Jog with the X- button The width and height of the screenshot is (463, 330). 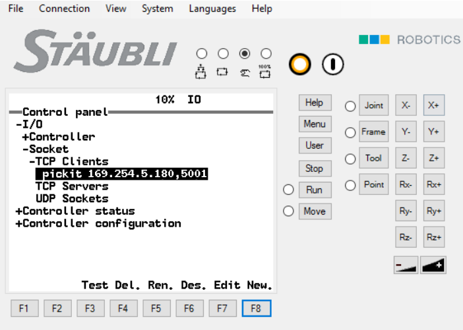[x=406, y=105]
